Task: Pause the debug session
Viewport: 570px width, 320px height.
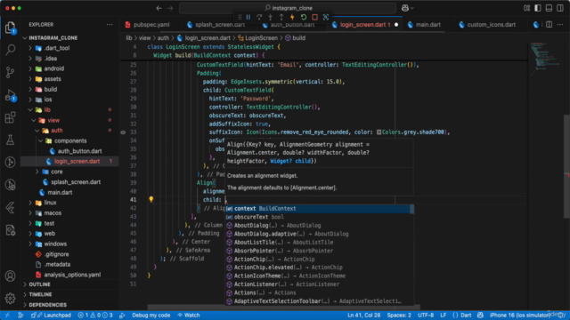Action: [x=248, y=17]
